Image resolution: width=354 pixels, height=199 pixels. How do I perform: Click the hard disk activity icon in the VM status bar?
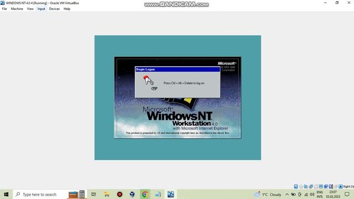(x=296, y=187)
